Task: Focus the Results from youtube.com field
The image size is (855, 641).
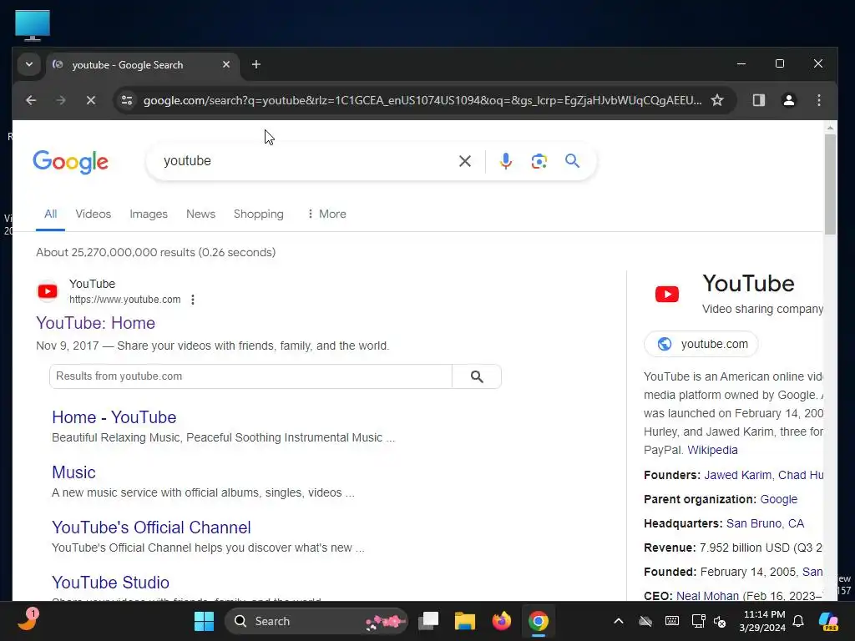Action: click(x=250, y=376)
